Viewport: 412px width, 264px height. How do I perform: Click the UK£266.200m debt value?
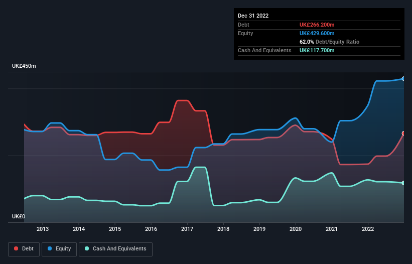click(317, 25)
